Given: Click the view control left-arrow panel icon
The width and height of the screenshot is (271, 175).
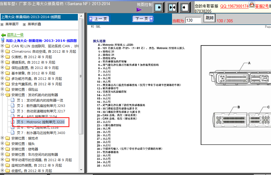Looking at the screenshot, I should tap(184, 8).
